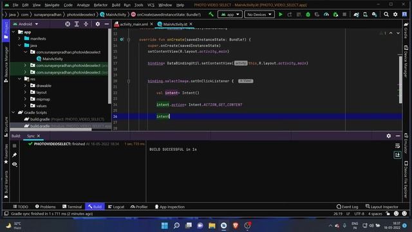The width and height of the screenshot is (412, 232).
Task: Select MainActivity in project tree
Action: (x=53, y=59)
